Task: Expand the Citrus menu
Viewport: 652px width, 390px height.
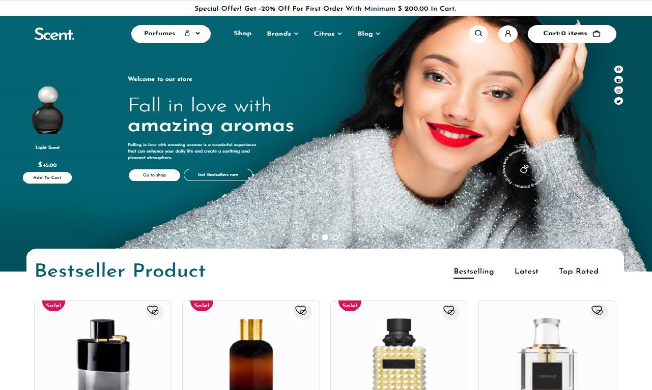Action: [x=328, y=34]
